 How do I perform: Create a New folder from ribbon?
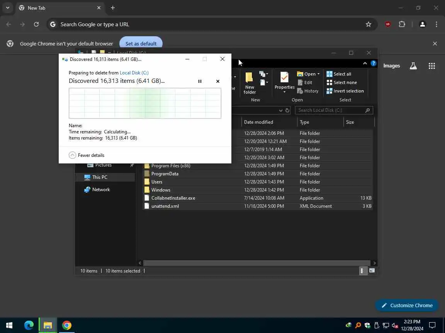(x=250, y=83)
